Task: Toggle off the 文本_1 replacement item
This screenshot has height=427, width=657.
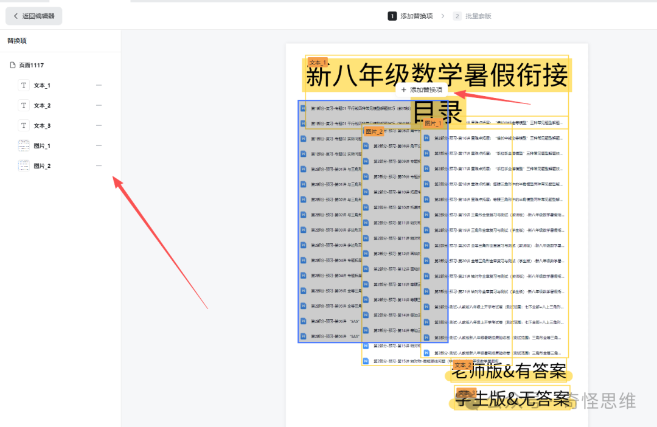Action: [x=99, y=85]
